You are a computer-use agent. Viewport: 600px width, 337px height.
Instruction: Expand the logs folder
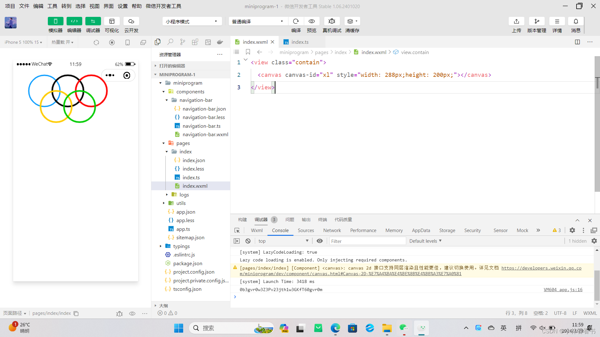click(167, 195)
